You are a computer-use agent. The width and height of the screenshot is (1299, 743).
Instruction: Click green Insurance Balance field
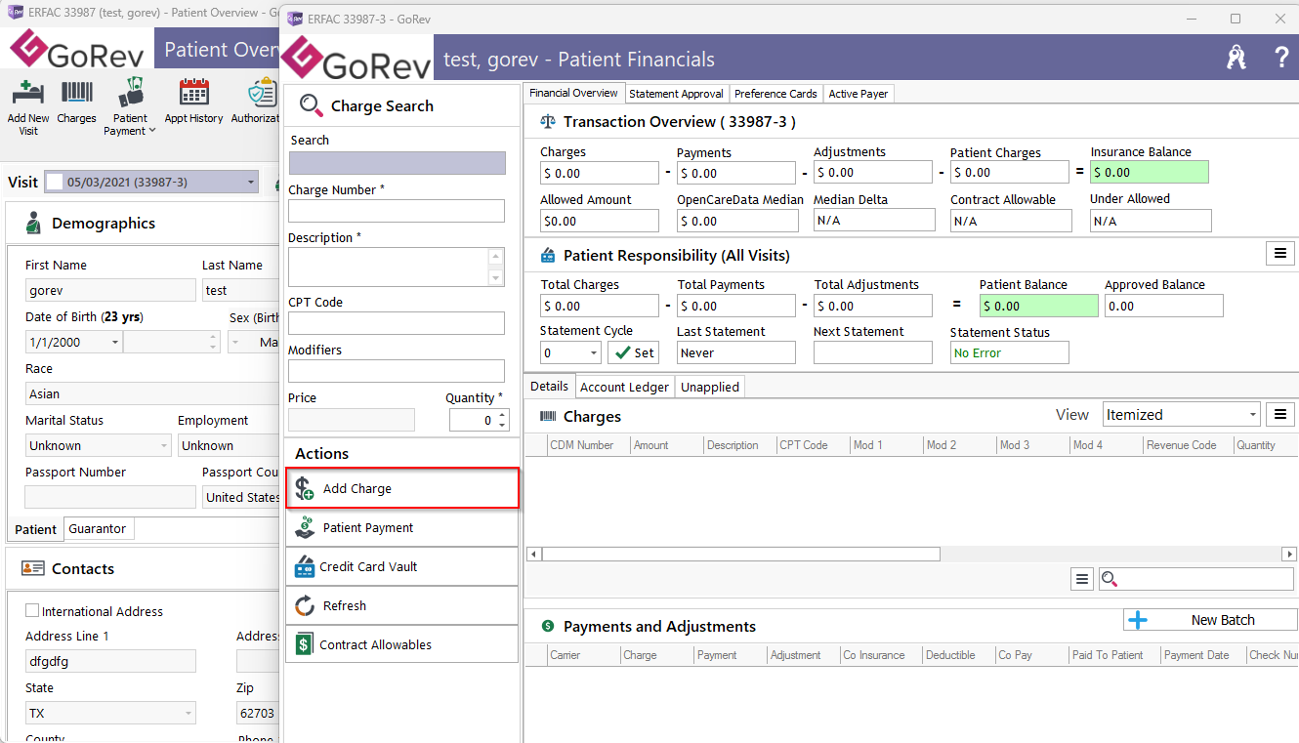tap(1150, 172)
